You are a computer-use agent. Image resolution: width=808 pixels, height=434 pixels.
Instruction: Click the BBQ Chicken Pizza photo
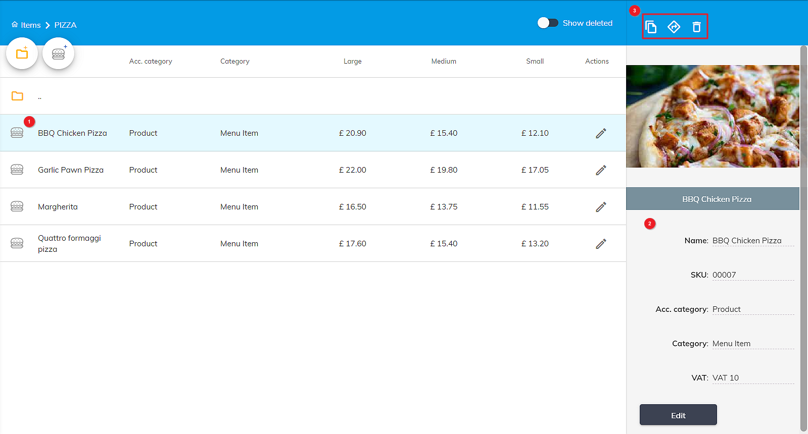point(712,116)
